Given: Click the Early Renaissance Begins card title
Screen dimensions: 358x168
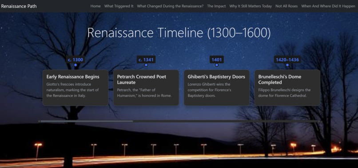Looking at the screenshot, I should tap(73, 76).
